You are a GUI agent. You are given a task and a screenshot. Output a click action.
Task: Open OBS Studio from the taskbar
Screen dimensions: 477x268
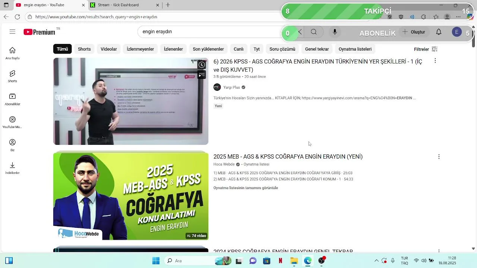322,261
